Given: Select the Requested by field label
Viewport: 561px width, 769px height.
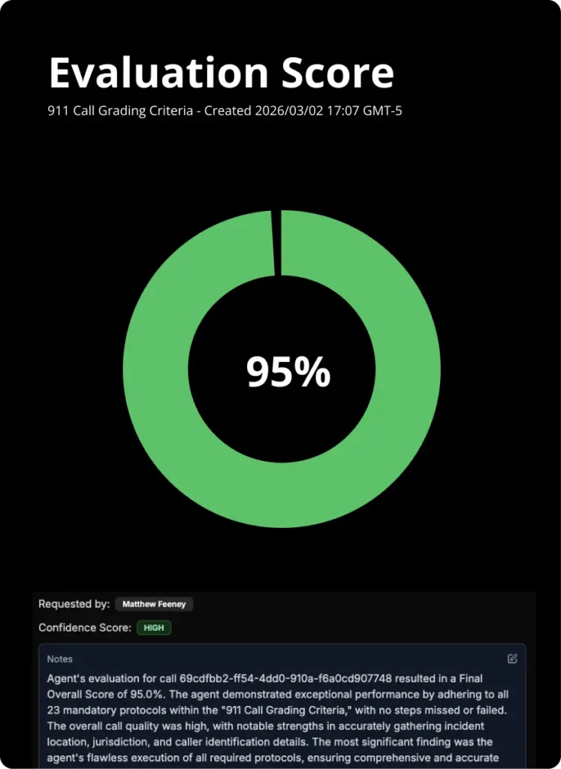Looking at the screenshot, I should pyautogui.click(x=76, y=604).
